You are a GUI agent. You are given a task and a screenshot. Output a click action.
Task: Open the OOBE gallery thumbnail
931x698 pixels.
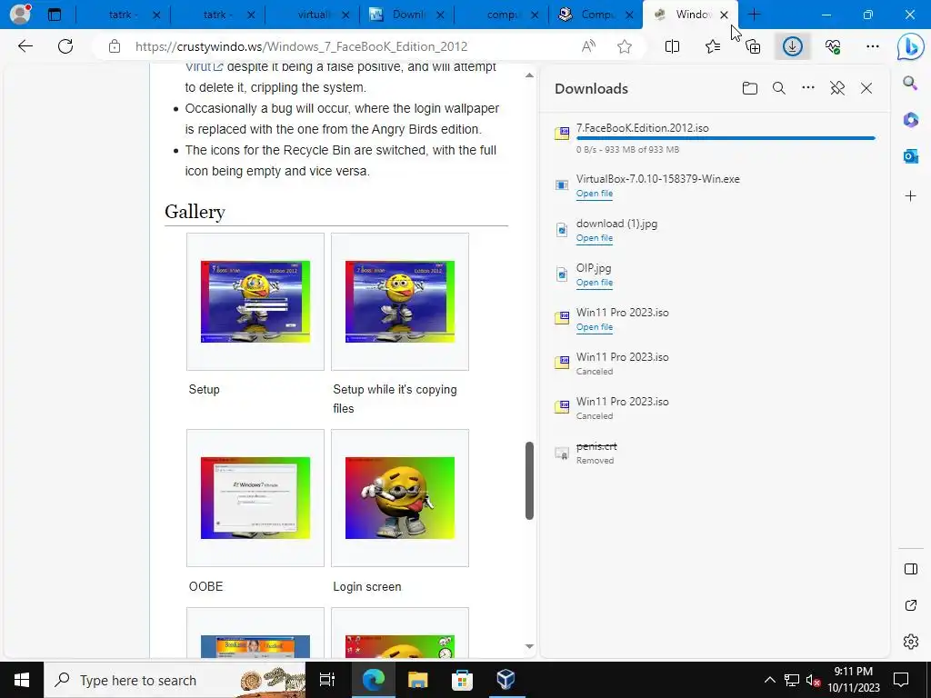pos(255,498)
